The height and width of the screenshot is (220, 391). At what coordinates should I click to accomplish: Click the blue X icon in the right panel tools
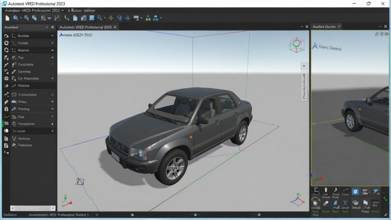click(345, 204)
